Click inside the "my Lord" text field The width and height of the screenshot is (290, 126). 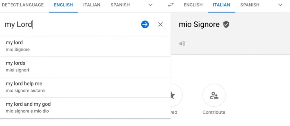point(70,24)
